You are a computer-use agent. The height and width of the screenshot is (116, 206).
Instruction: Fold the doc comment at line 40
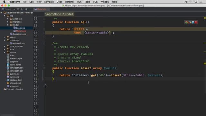(44, 43)
